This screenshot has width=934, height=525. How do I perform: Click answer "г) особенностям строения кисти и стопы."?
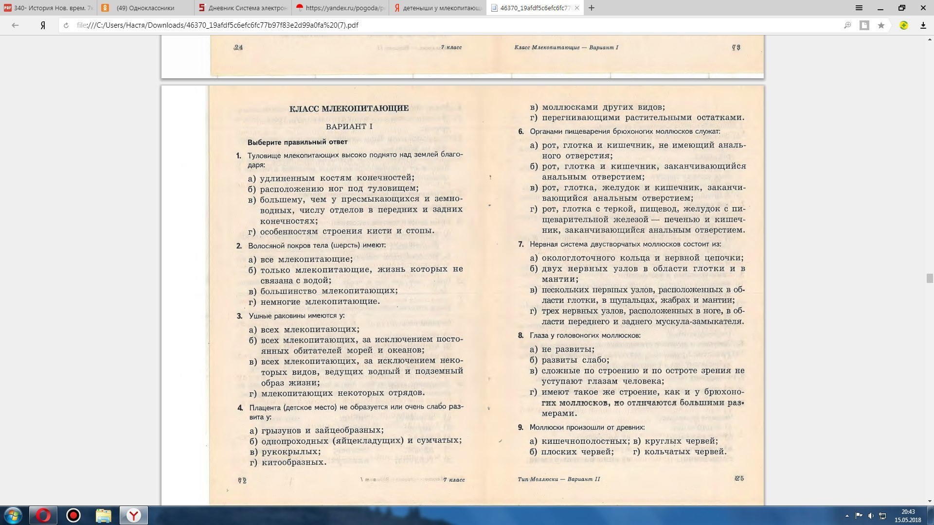(x=341, y=231)
